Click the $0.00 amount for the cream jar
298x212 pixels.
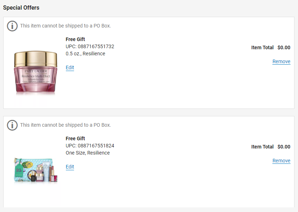pyautogui.click(x=284, y=47)
